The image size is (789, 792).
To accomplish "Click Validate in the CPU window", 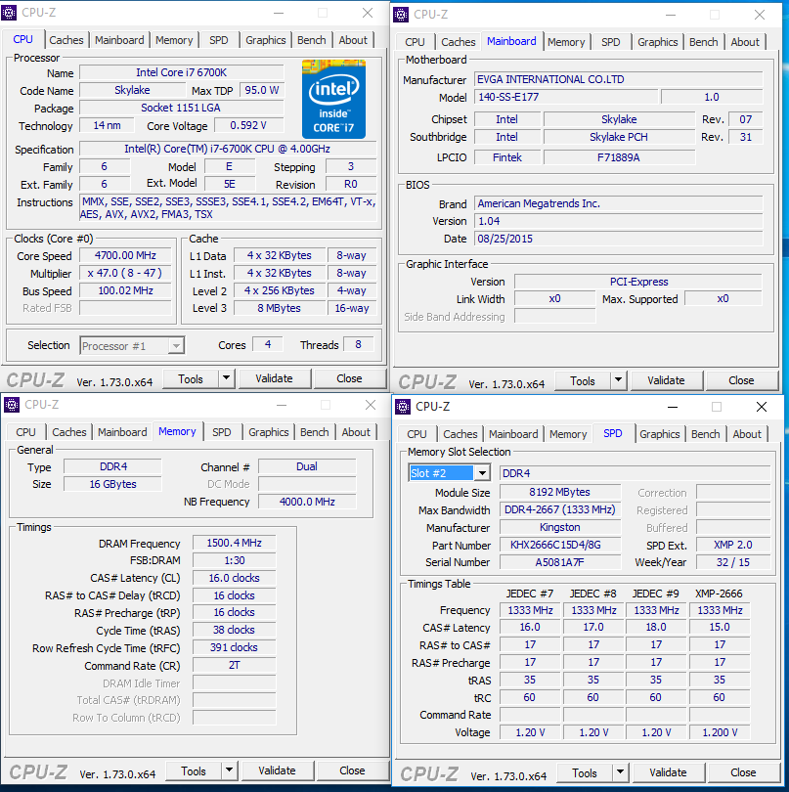I will [x=275, y=378].
